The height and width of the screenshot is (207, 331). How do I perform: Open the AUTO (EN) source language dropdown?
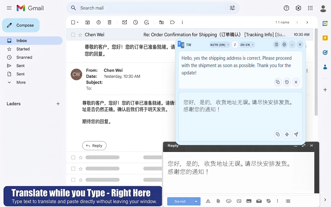click(220, 45)
